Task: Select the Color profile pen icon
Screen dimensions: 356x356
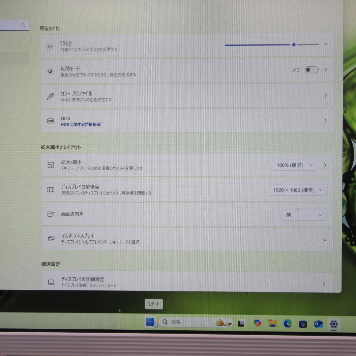Action: (x=50, y=96)
